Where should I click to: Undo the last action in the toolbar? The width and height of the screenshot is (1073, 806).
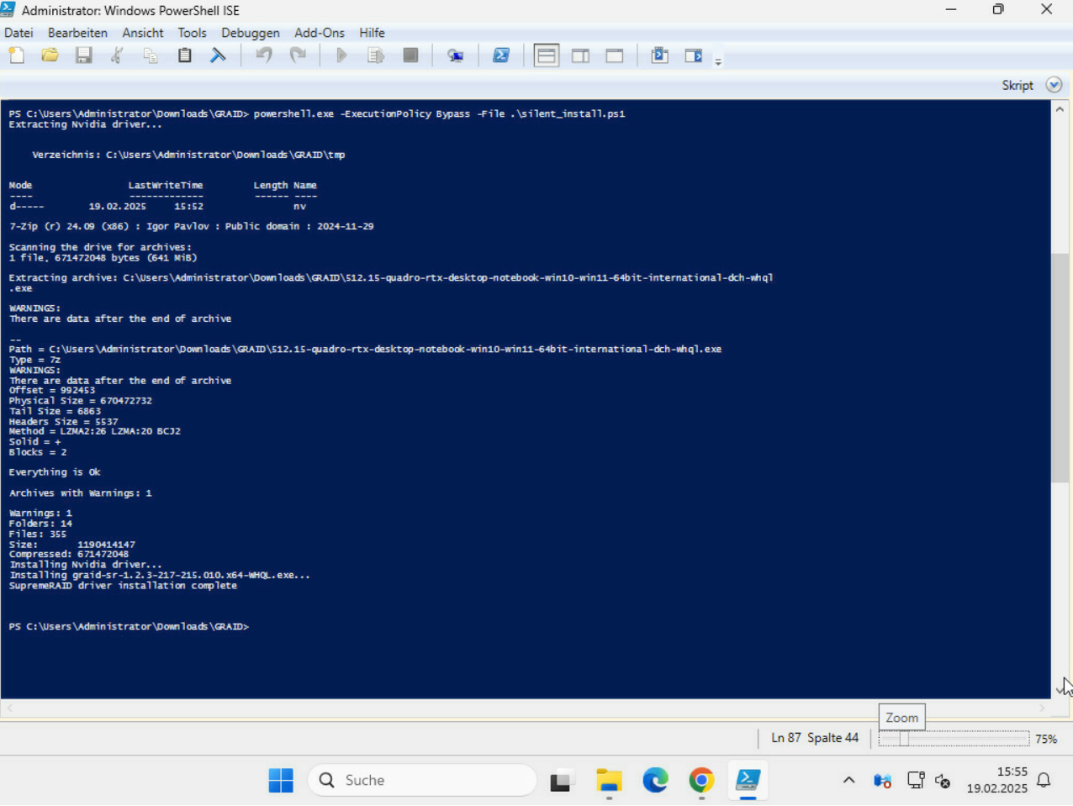point(264,55)
